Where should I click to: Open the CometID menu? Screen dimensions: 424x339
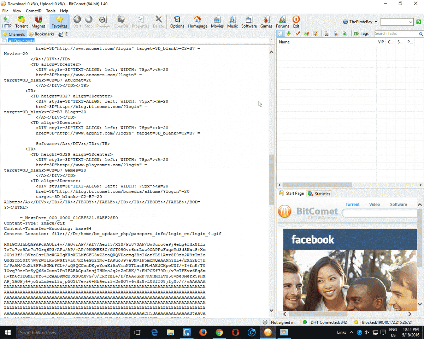[34, 11]
